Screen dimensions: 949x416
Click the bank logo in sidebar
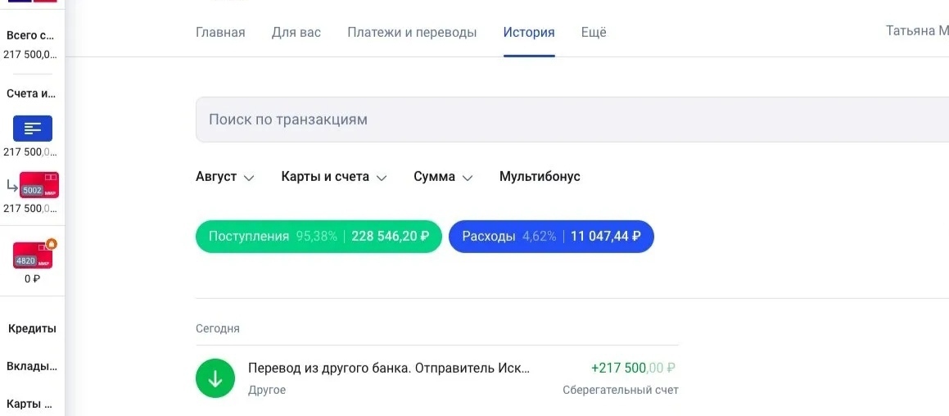(33, 2)
